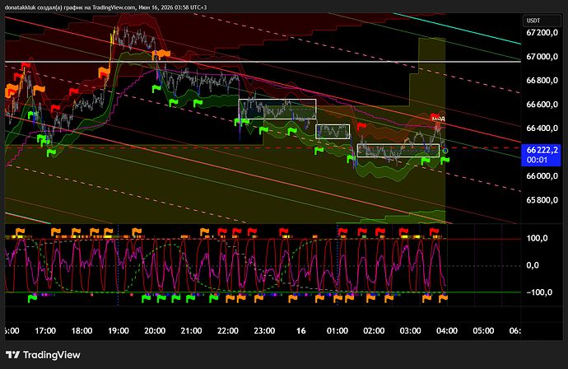Screen dimensions: 568x369
Task: Click the 02:00 time axis label
Action: (374, 331)
